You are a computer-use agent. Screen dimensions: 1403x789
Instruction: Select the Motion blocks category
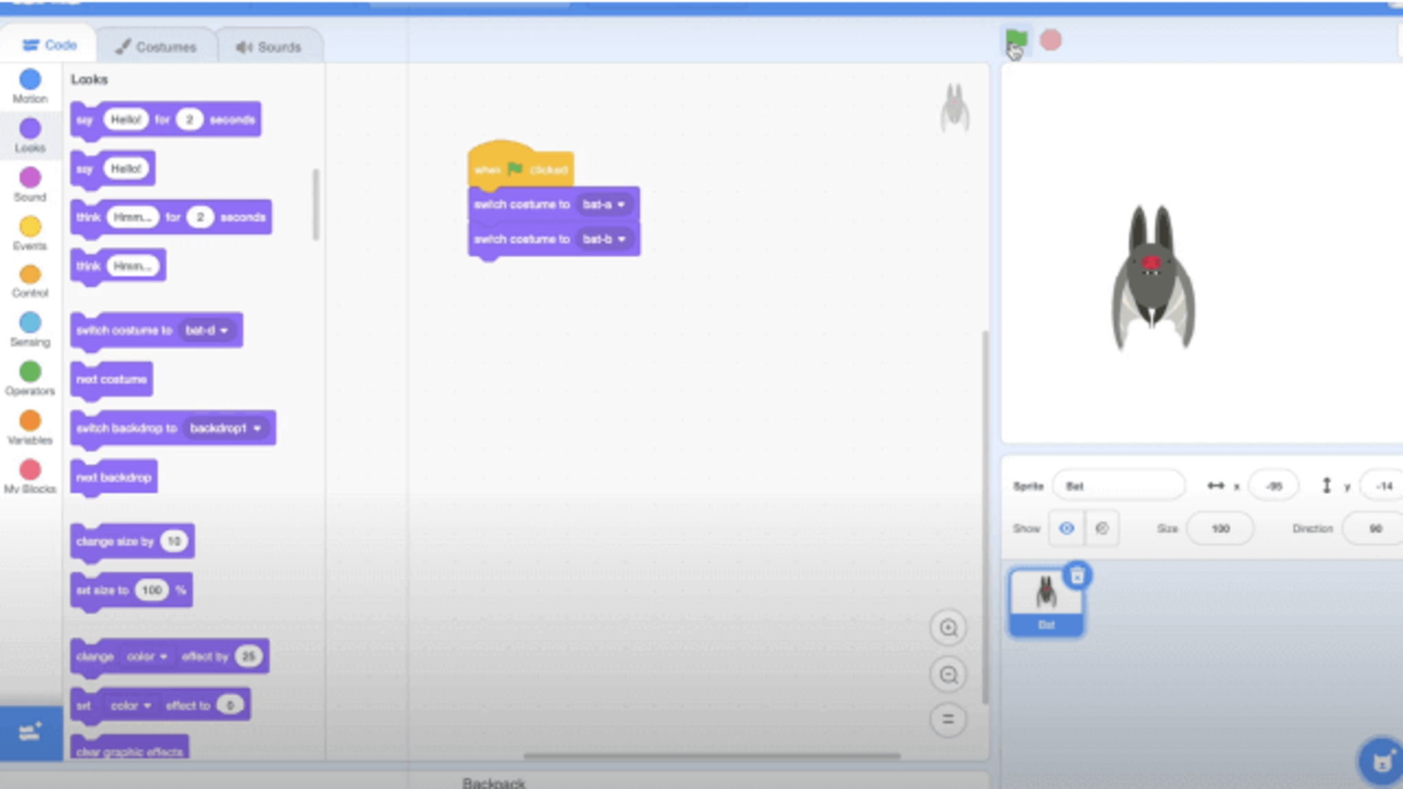coord(30,80)
